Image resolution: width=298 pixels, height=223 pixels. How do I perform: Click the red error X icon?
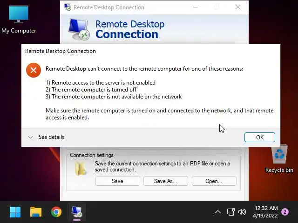(34, 70)
